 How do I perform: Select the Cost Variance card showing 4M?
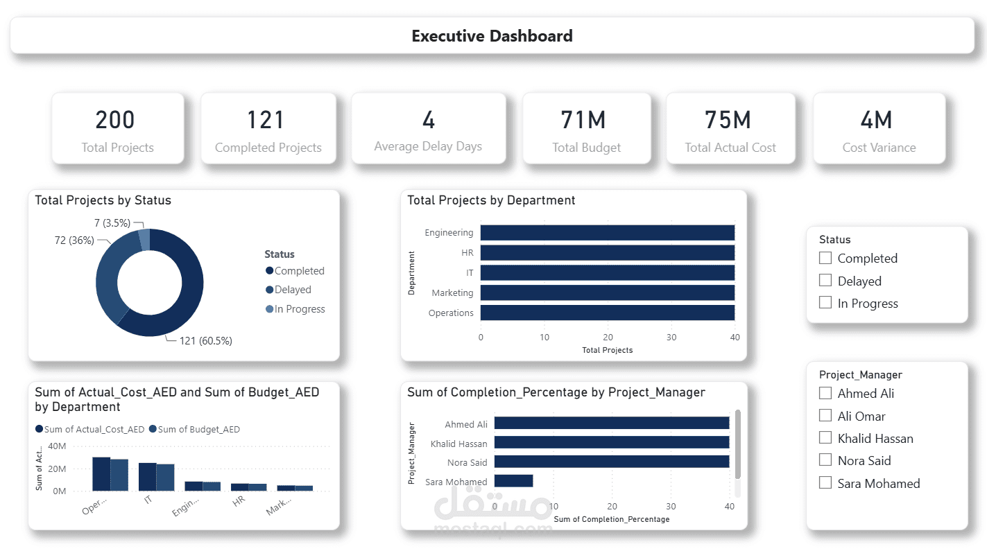[x=879, y=129]
